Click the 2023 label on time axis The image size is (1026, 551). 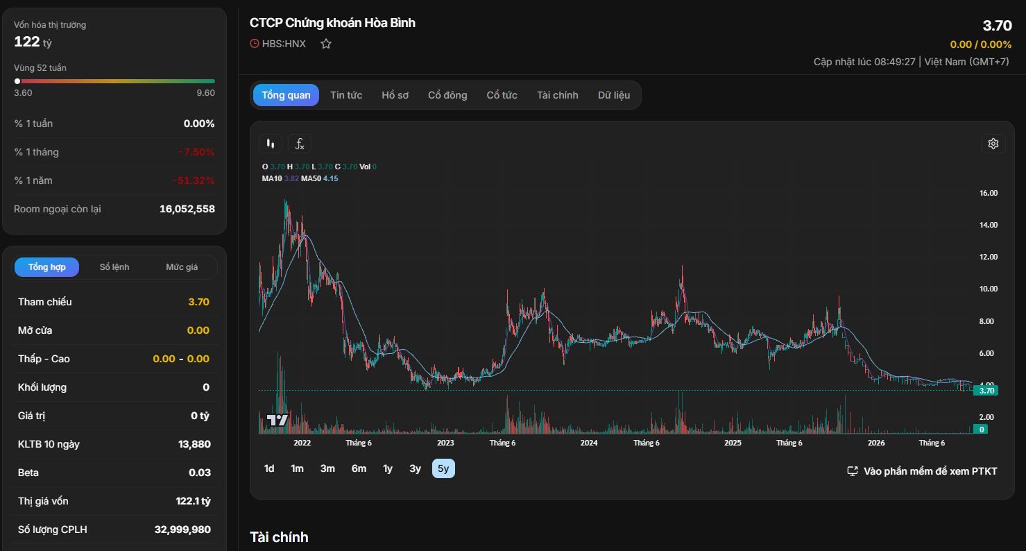point(445,443)
